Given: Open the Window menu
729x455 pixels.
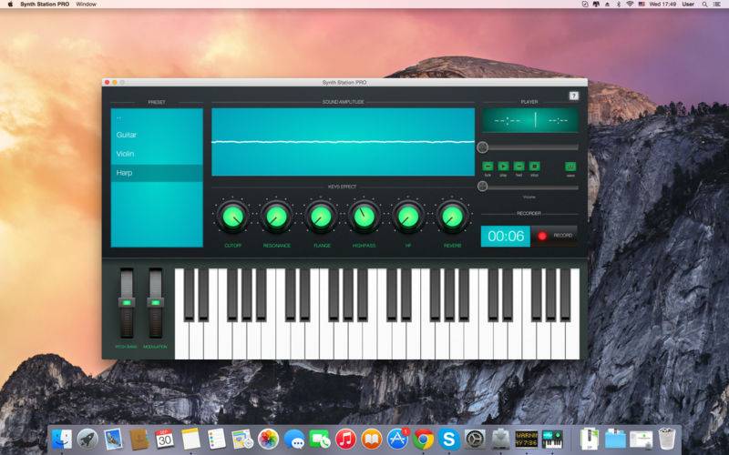Looking at the screenshot, I should 86,5.
